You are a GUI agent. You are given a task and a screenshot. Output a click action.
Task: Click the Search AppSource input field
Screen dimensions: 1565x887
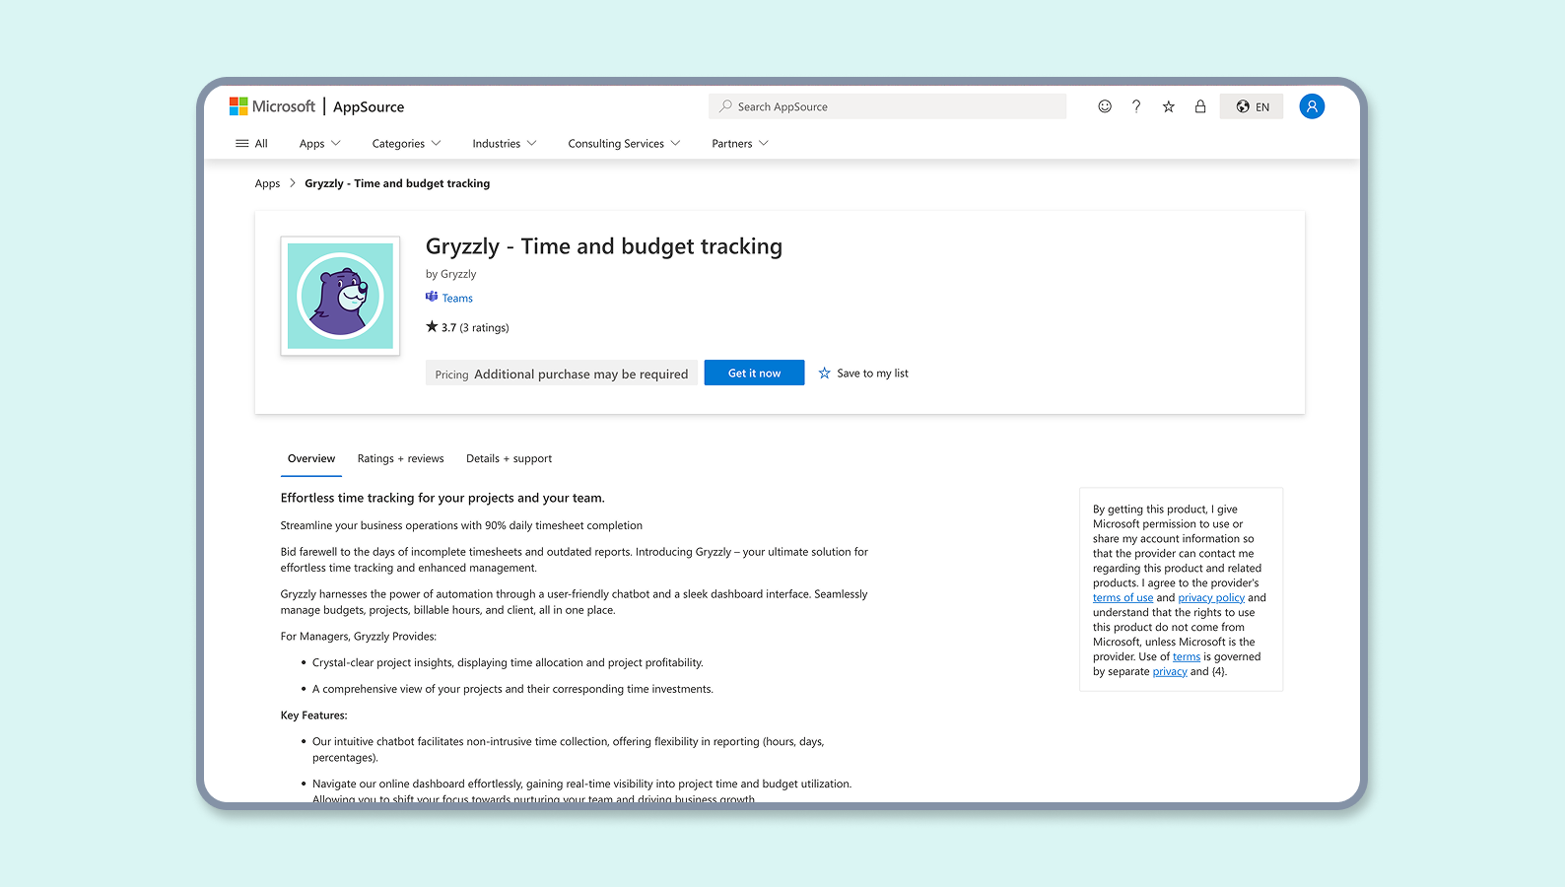pyautogui.click(x=887, y=106)
